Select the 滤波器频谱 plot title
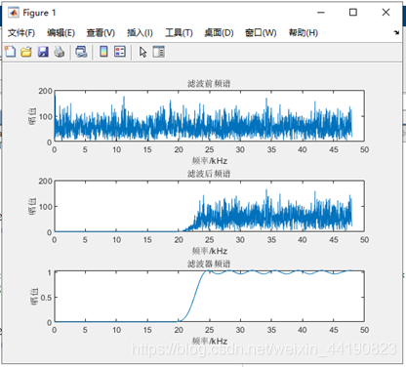This screenshot has height=367, width=406. tap(209, 264)
